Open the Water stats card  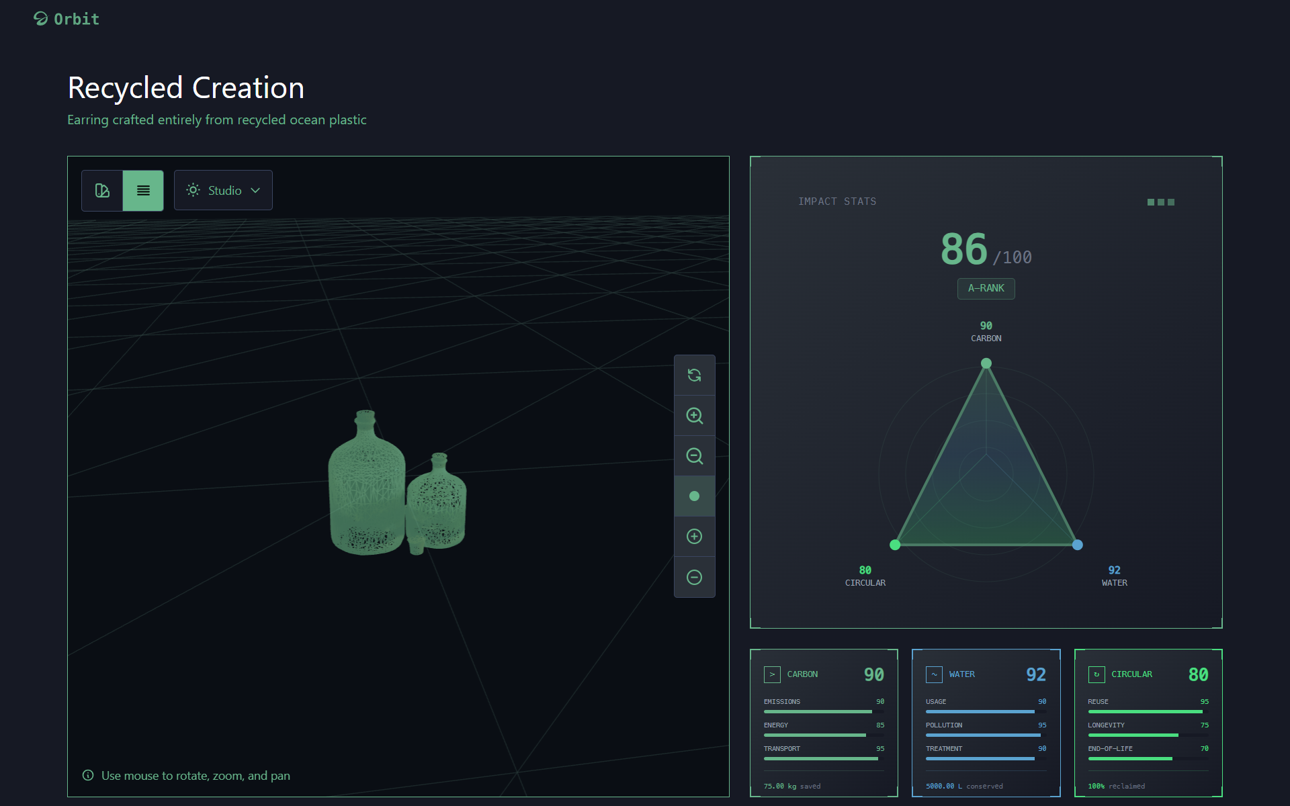986,722
